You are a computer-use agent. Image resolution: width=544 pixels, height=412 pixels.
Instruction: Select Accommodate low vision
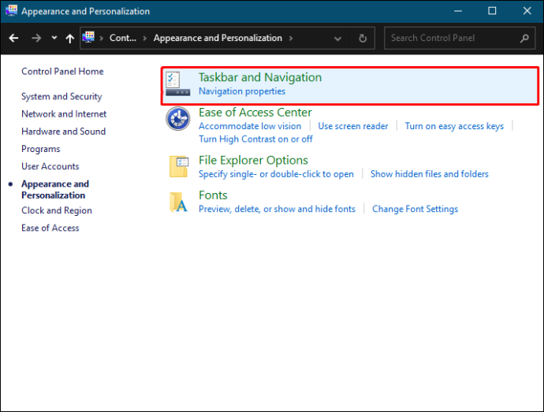tap(250, 126)
